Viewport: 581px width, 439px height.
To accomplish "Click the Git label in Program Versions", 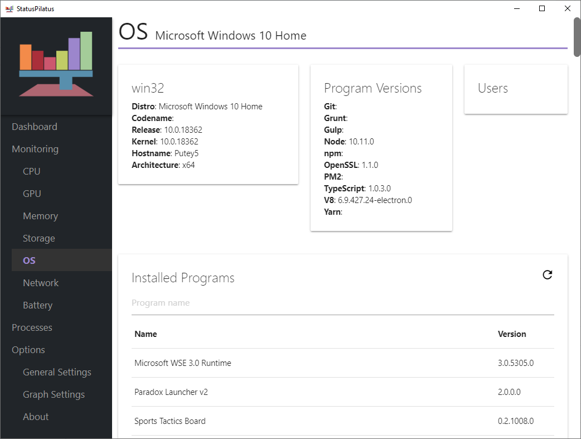I will 330,107.
